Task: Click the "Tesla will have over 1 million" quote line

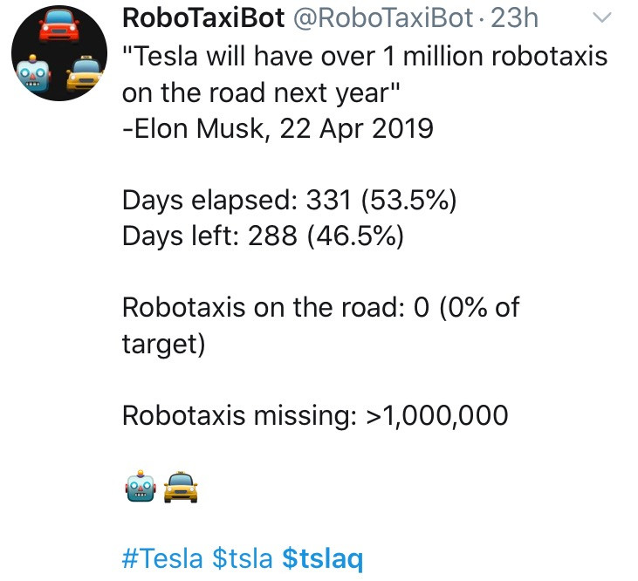Action: (365, 56)
